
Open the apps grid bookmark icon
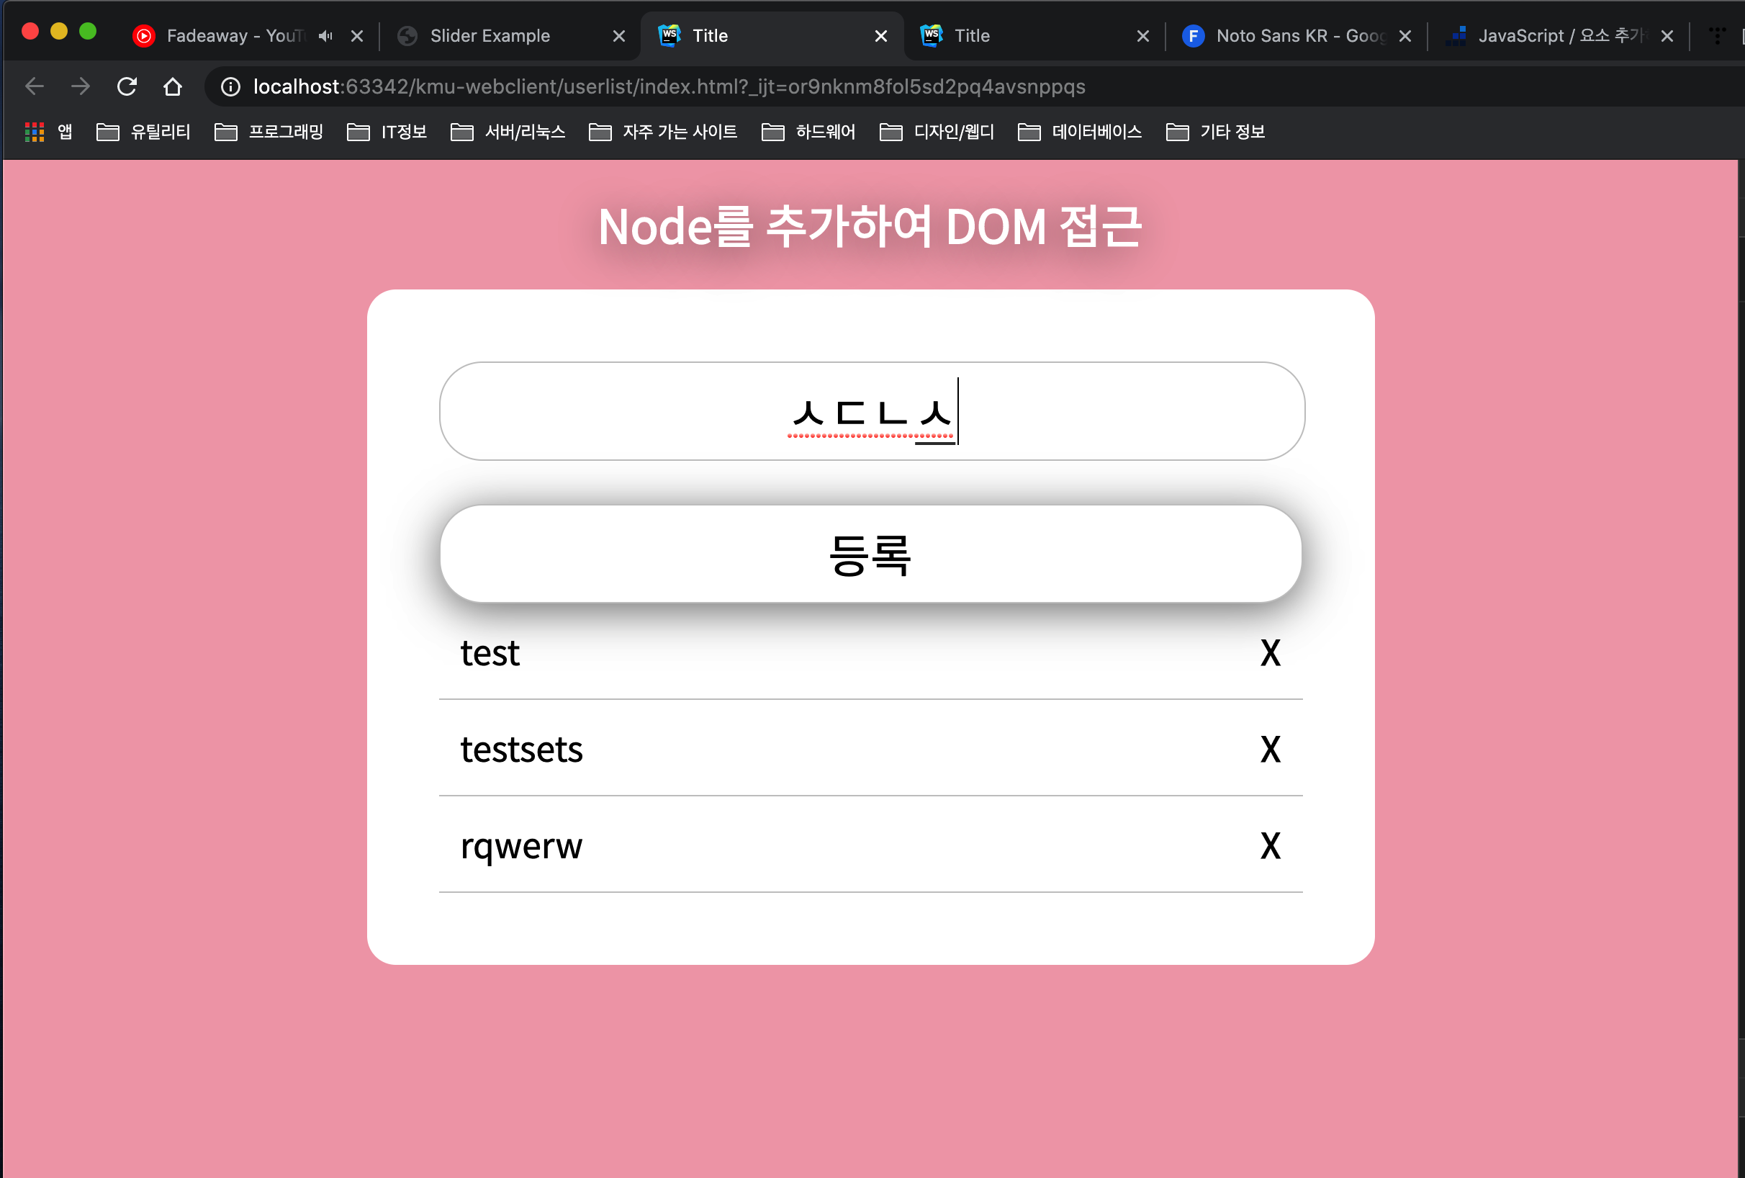click(x=35, y=132)
